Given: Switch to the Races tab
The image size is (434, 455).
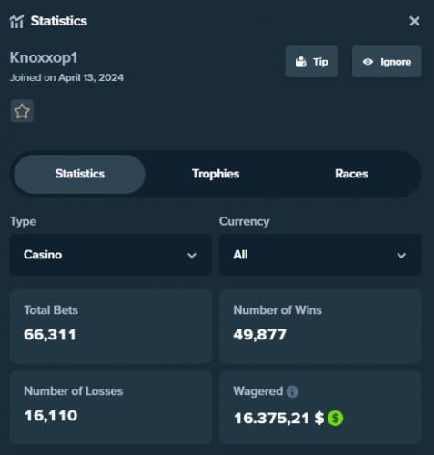Looking at the screenshot, I should 351,174.
